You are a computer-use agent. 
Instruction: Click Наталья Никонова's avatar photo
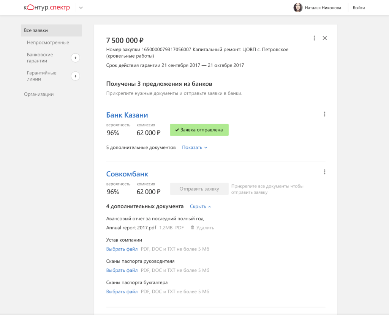click(x=298, y=8)
